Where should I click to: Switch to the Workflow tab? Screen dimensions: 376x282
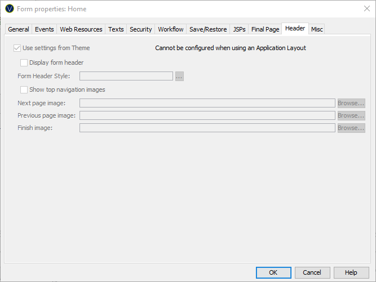click(x=171, y=29)
